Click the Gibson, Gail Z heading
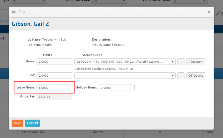 [30, 24]
